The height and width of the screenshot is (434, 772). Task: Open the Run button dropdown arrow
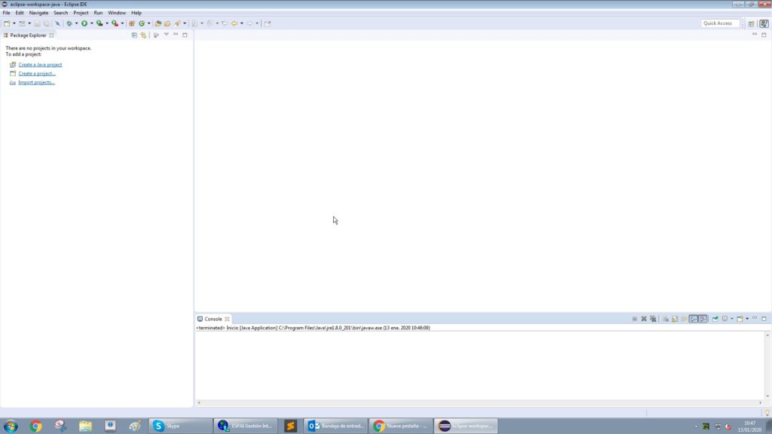[x=92, y=23]
